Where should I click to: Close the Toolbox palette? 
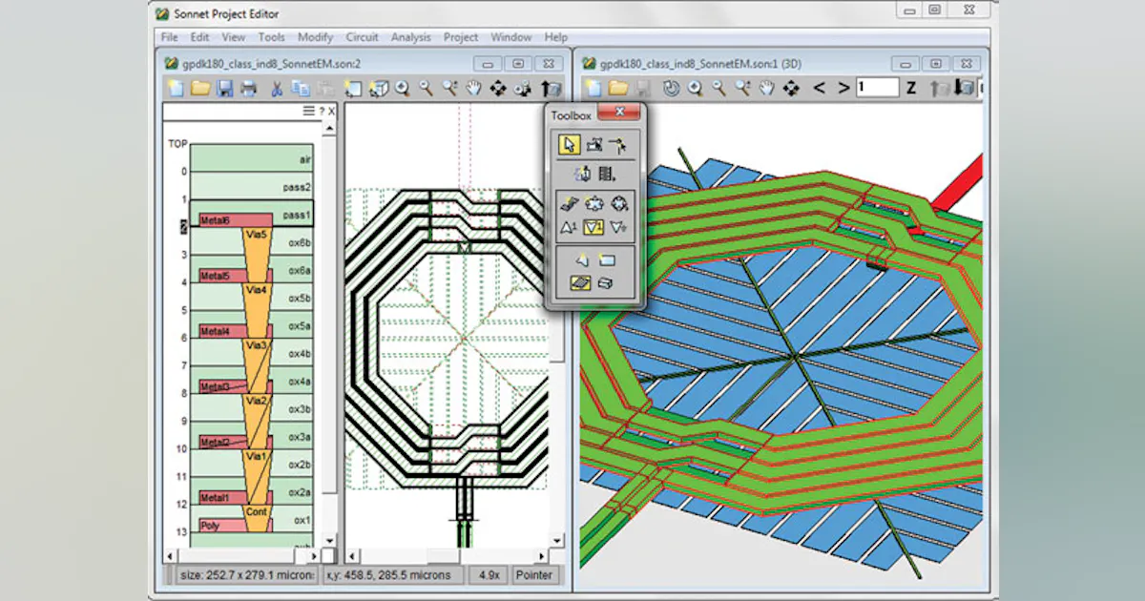620,114
